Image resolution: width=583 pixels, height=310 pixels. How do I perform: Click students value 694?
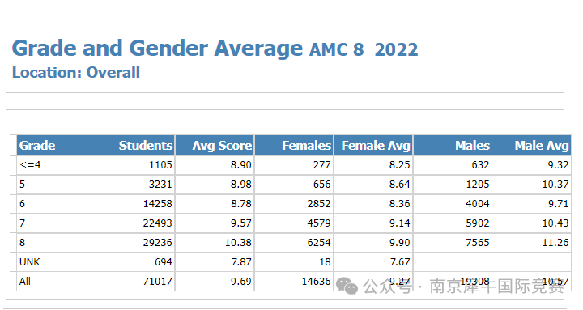coord(164,262)
